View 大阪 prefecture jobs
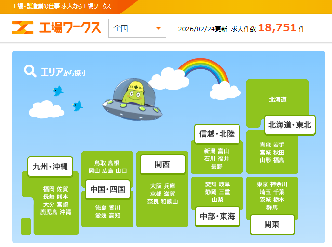Image resolution: width=332 pixels, height=247 pixels. 156,186
